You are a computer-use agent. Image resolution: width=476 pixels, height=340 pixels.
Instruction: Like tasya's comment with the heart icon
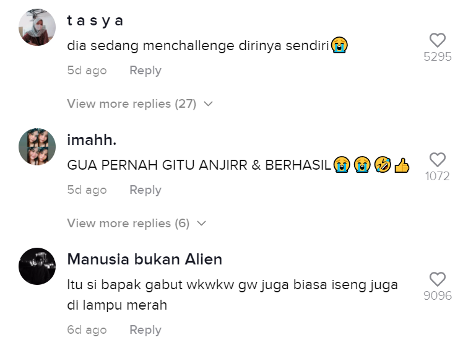438,40
